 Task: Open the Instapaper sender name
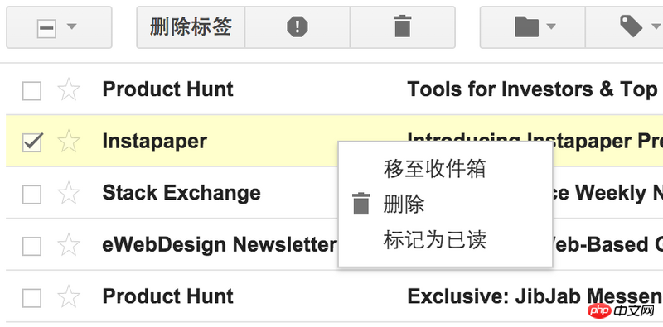coord(155,141)
